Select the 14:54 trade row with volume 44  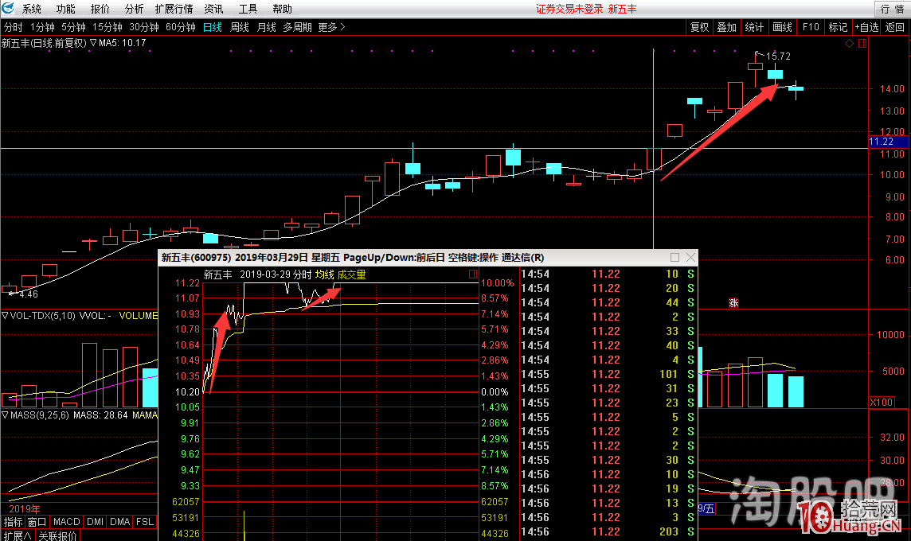pyautogui.click(x=608, y=302)
